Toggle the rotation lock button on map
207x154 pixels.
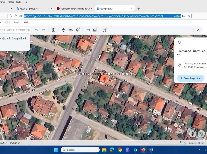pyautogui.click(x=201, y=134)
